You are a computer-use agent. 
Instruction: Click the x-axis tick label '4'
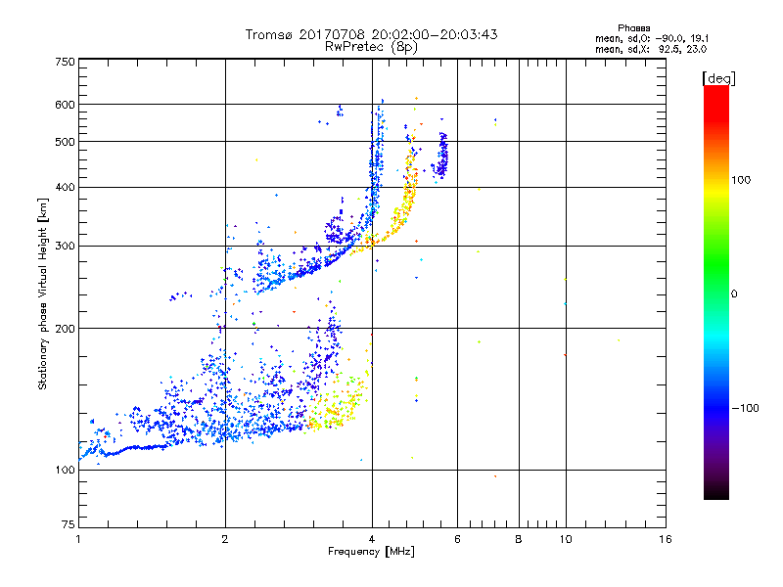372,539
